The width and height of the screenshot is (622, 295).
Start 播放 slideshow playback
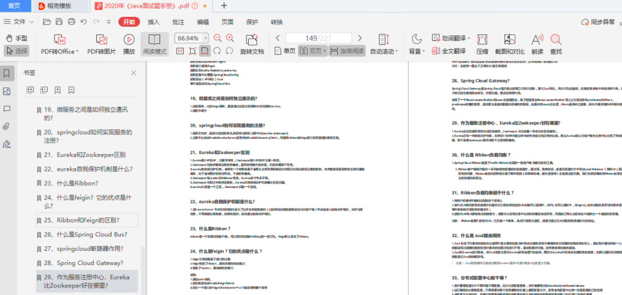coord(129,44)
